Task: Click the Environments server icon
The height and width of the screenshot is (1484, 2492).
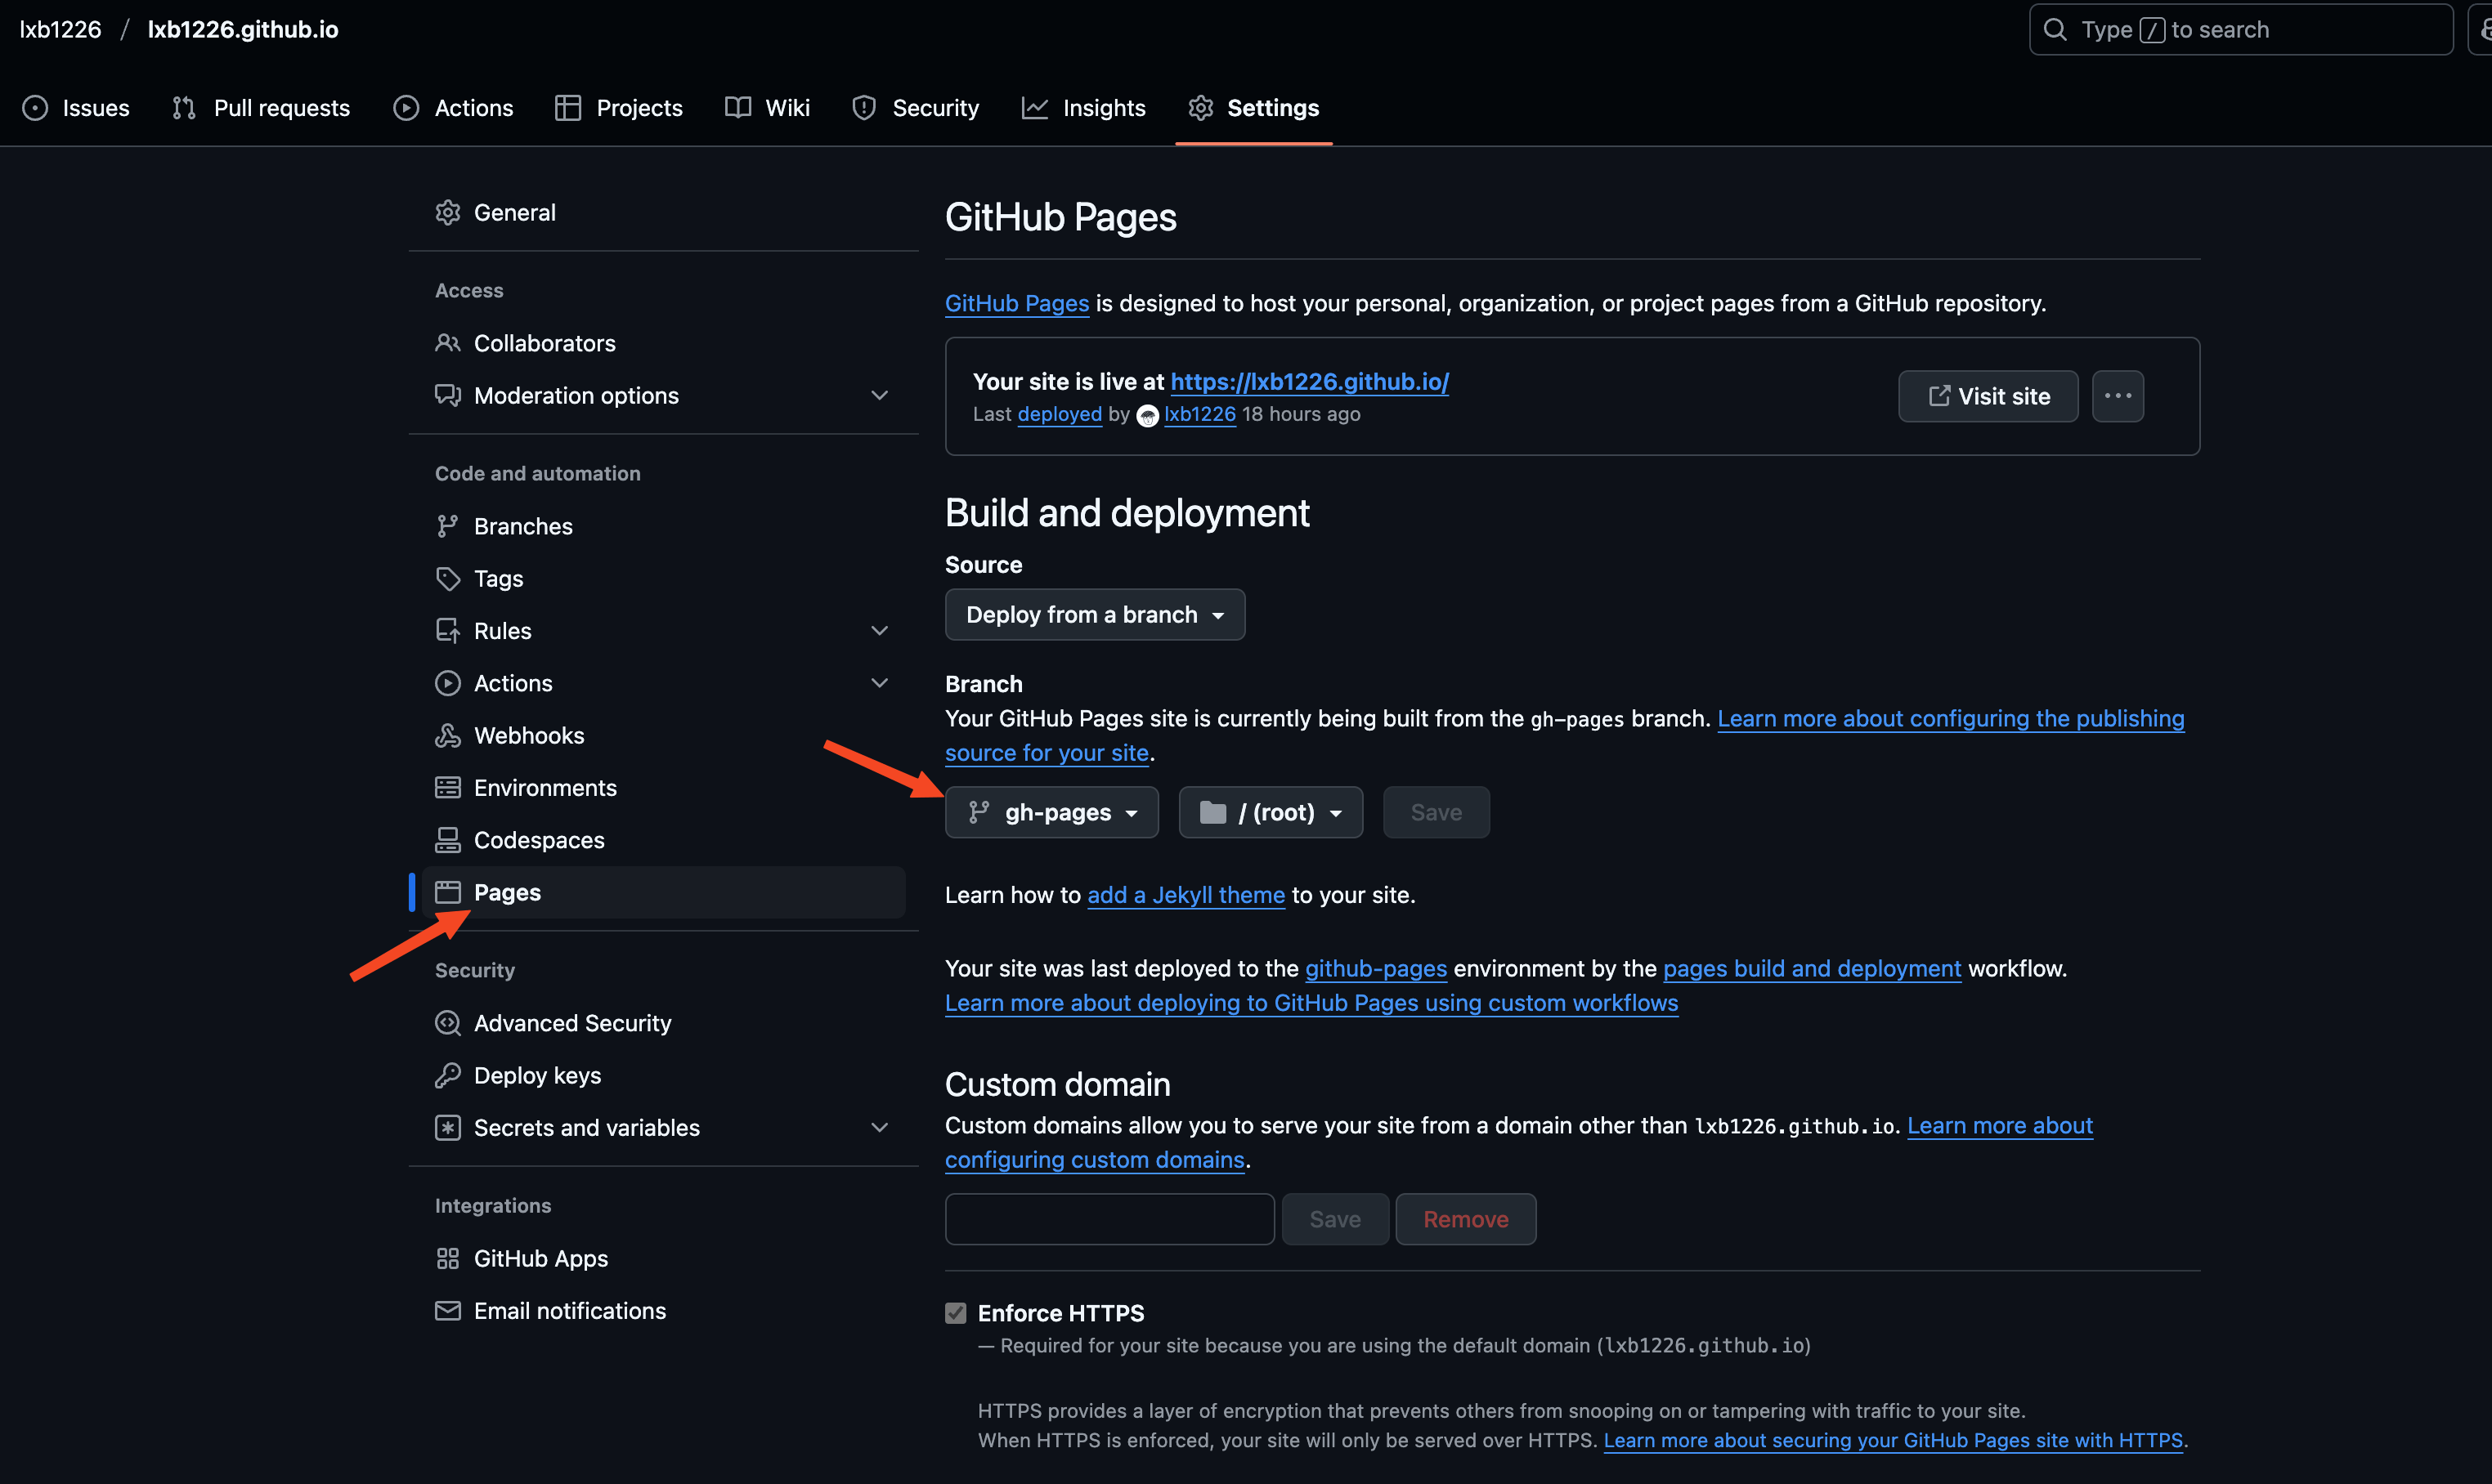Action: pyautogui.click(x=447, y=787)
